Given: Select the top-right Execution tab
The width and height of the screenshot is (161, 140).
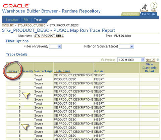Looking at the screenshot, I should (x=148, y=14).
